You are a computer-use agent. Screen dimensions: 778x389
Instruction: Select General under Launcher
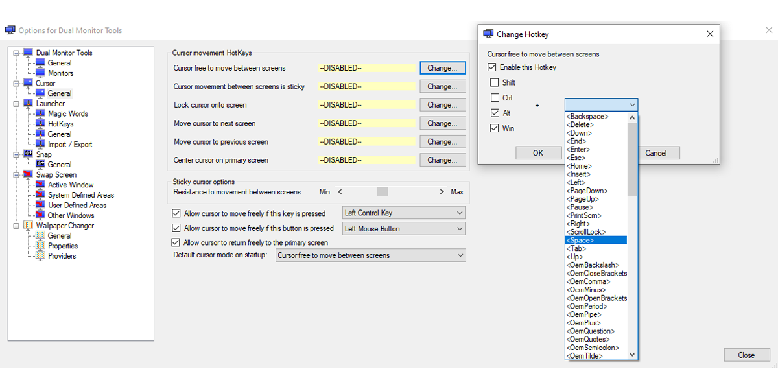(60, 134)
